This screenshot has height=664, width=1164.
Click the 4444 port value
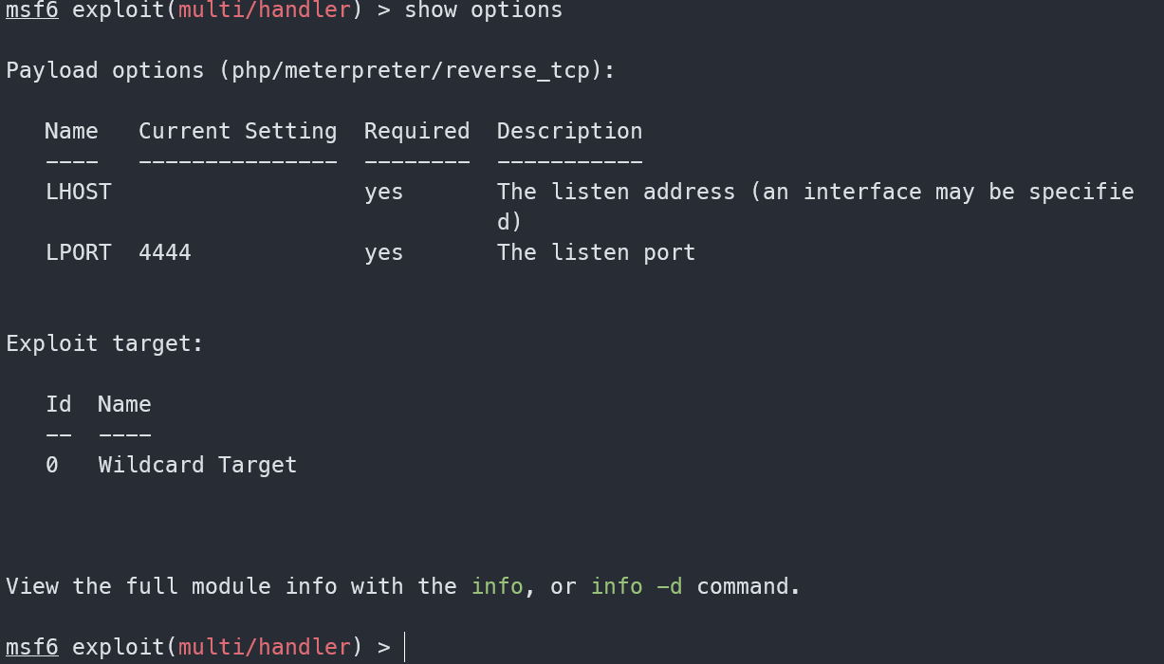[165, 252]
